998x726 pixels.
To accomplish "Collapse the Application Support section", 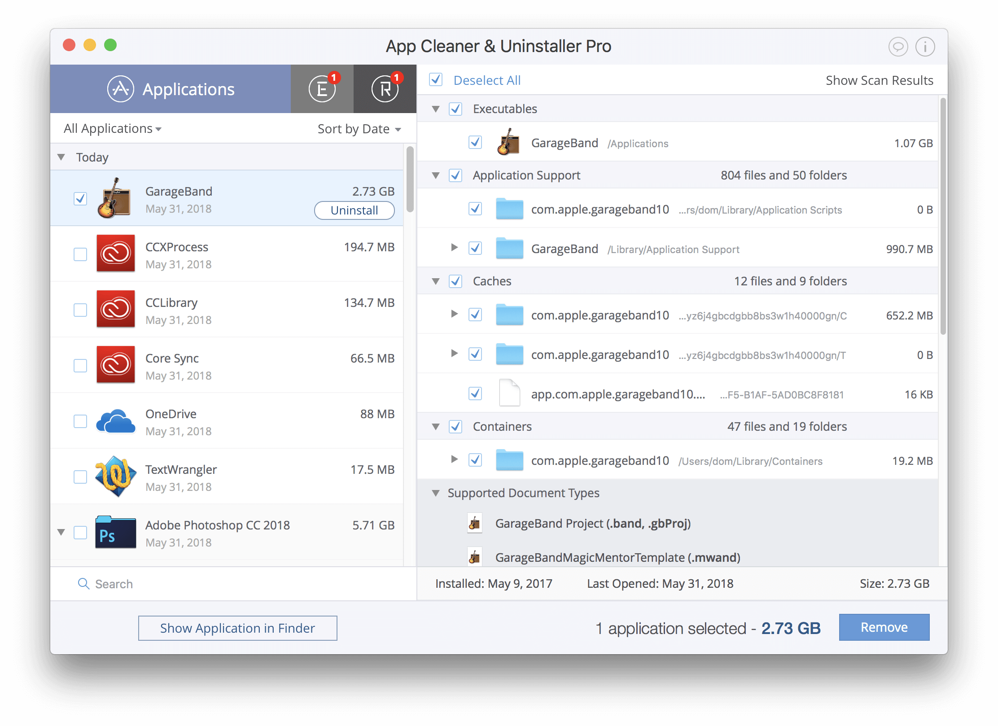I will point(436,177).
